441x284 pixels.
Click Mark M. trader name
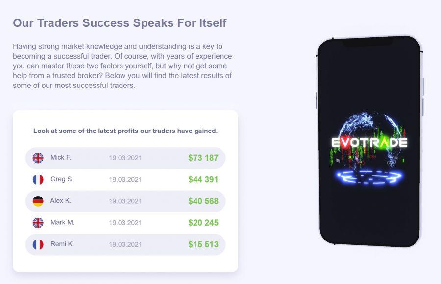tap(62, 222)
